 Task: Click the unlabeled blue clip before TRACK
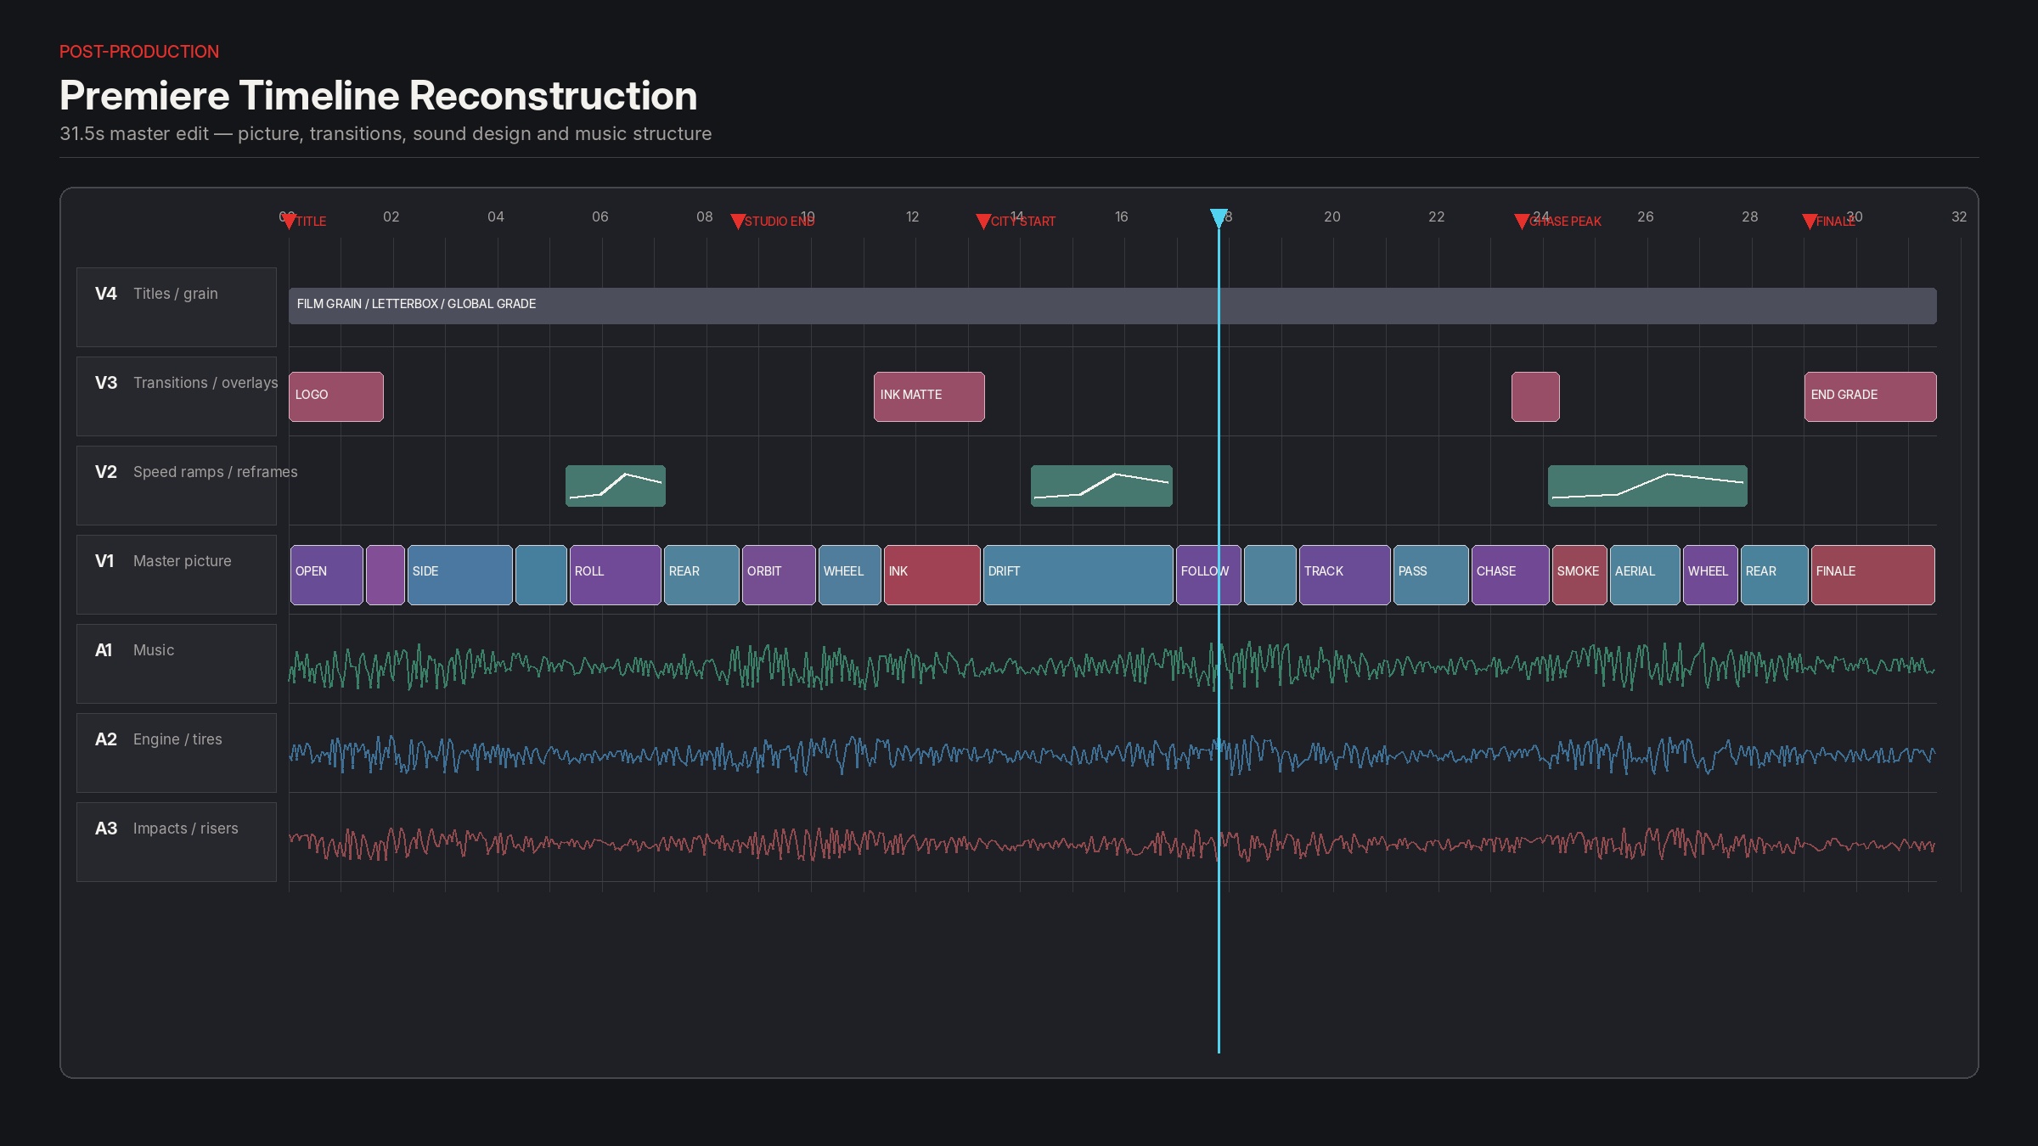[x=1270, y=575]
